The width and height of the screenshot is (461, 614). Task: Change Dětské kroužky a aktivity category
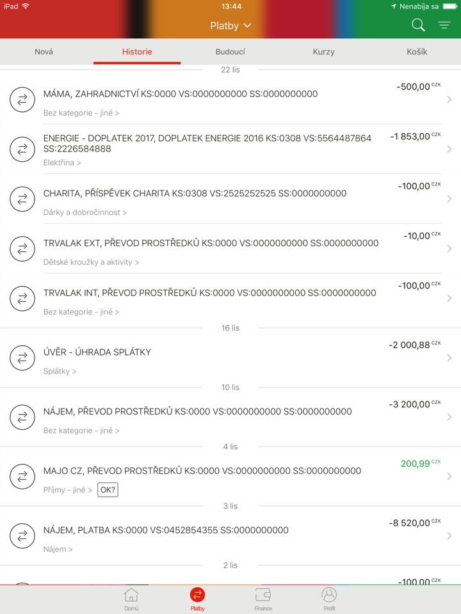(x=91, y=262)
